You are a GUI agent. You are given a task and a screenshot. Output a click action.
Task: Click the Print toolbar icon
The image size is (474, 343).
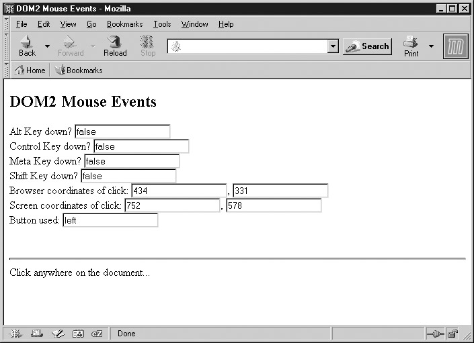(x=411, y=46)
